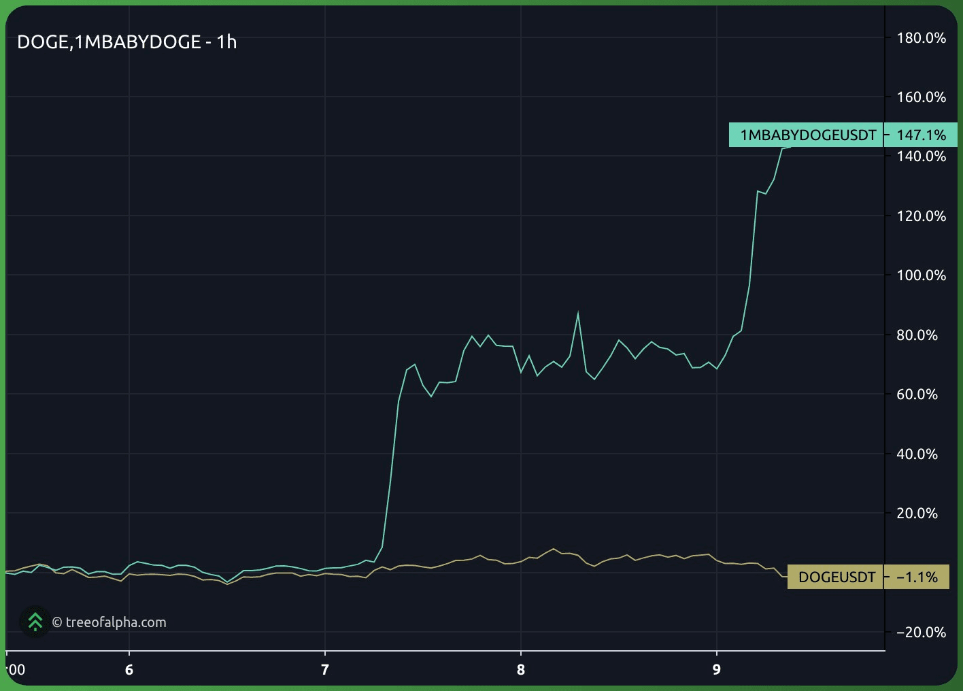Click date label 9 on time axis

click(717, 670)
